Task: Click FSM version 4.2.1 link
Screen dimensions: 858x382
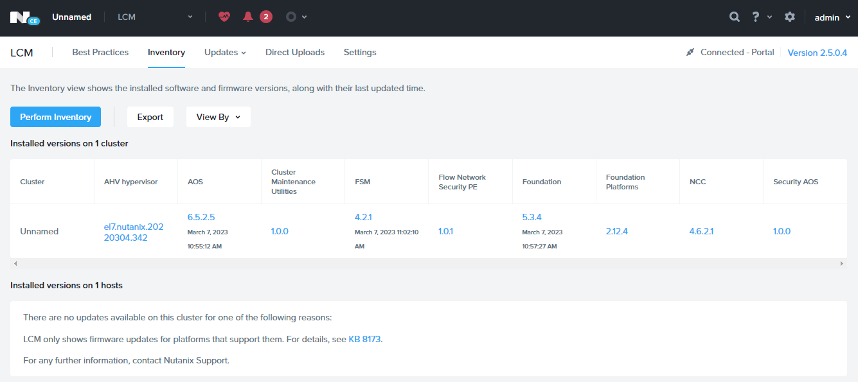Action: (x=363, y=217)
